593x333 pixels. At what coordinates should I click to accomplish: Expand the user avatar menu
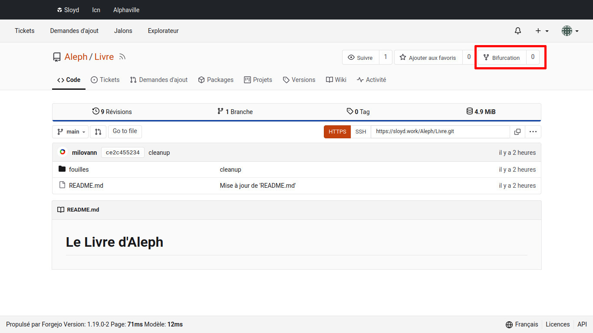click(570, 31)
